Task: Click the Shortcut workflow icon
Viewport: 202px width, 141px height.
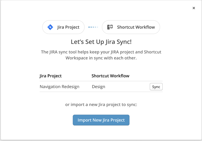Action: pyautogui.click(x=110, y=27)
